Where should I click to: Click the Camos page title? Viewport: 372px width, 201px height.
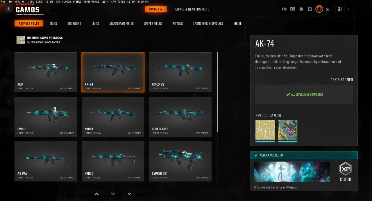tap(27, 10)
